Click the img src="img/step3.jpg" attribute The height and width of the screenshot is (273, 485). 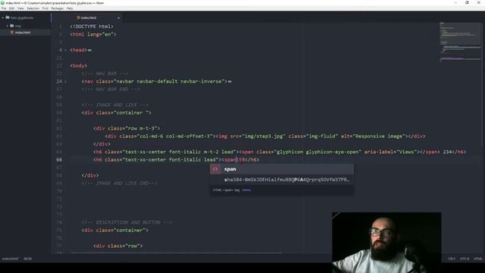(258, 136)
